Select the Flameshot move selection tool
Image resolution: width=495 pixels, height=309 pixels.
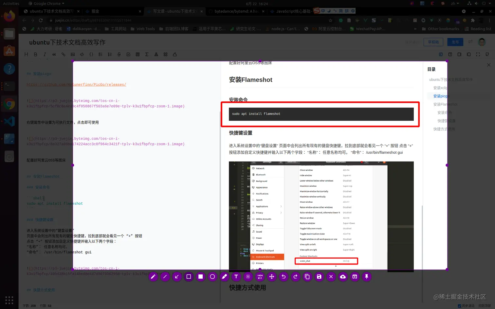[272, 277]
